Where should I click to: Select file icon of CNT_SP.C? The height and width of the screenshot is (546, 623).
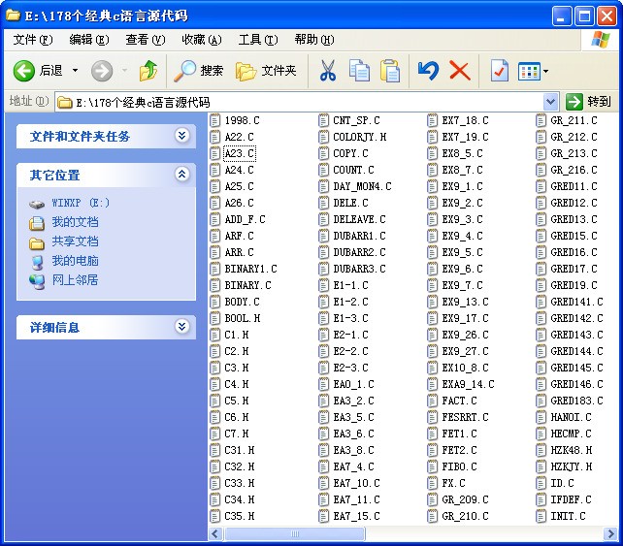[324, 120]
